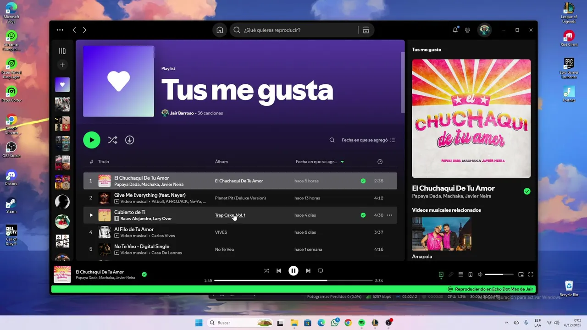This screenshot has height=330, width=587.
Task: Show lyrics with microphone icon
Action: coord(451,275)
